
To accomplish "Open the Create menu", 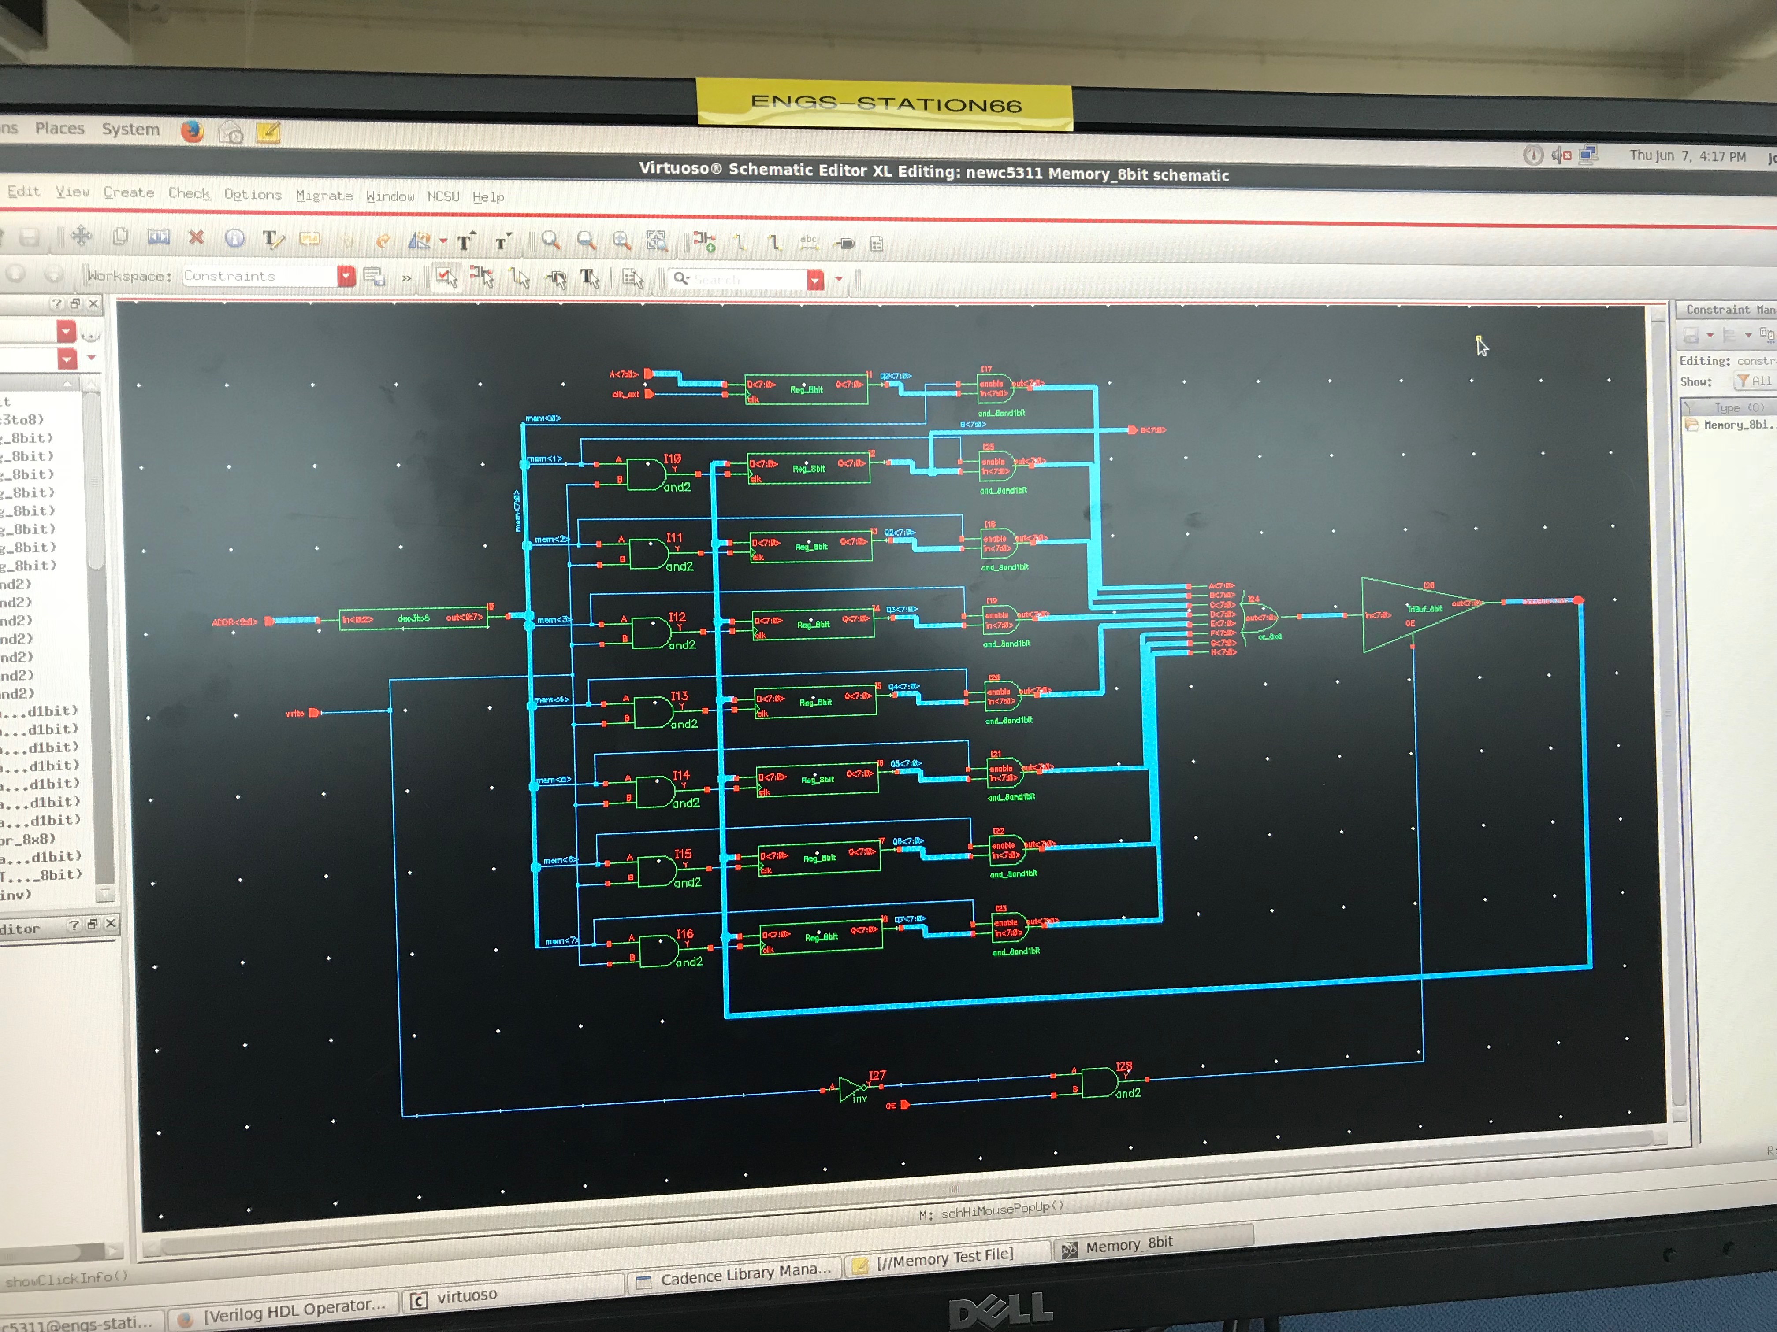I will [129, 192].
